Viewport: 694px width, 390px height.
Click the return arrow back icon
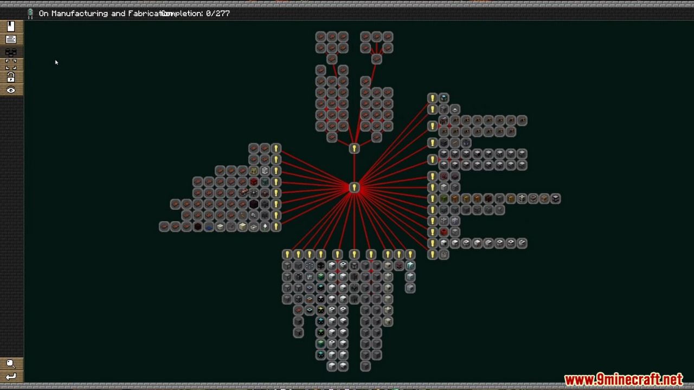tap(11, 376)
